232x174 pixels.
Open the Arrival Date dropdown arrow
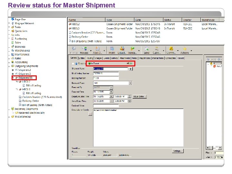111,101
